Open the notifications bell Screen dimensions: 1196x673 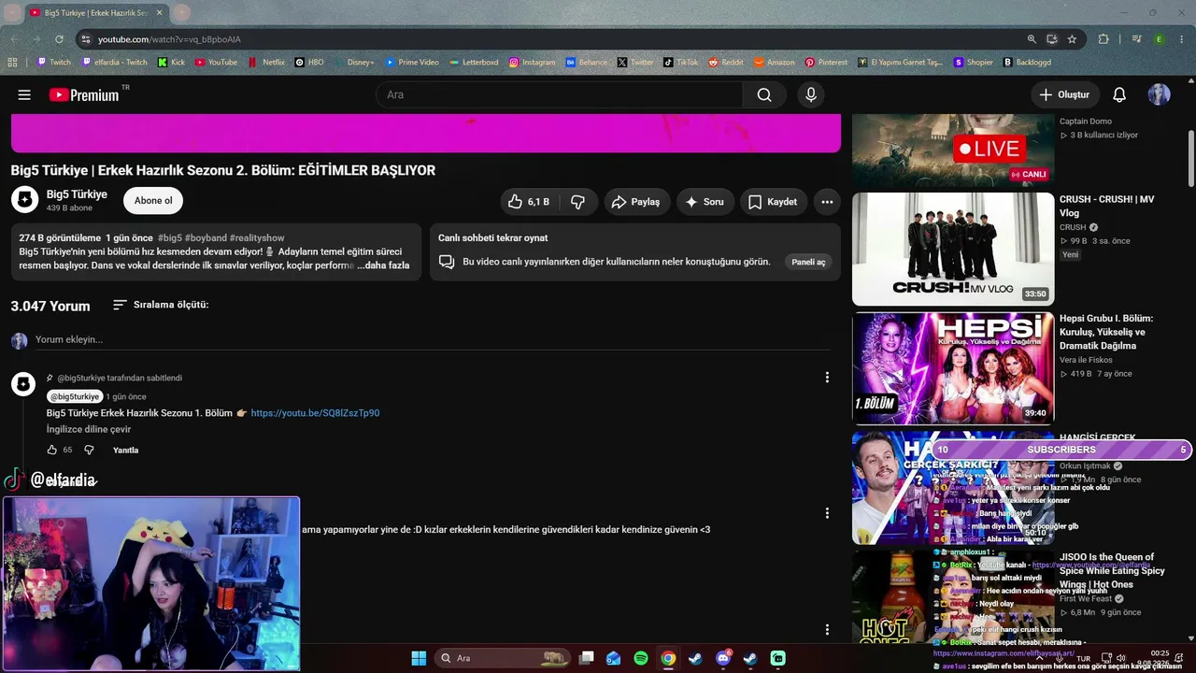click(1119, 94)
